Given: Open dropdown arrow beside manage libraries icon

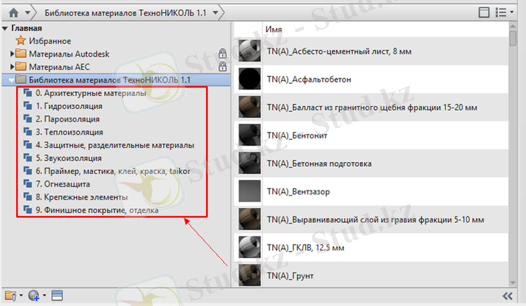Looking at the screenshot, I should (21, 295).
